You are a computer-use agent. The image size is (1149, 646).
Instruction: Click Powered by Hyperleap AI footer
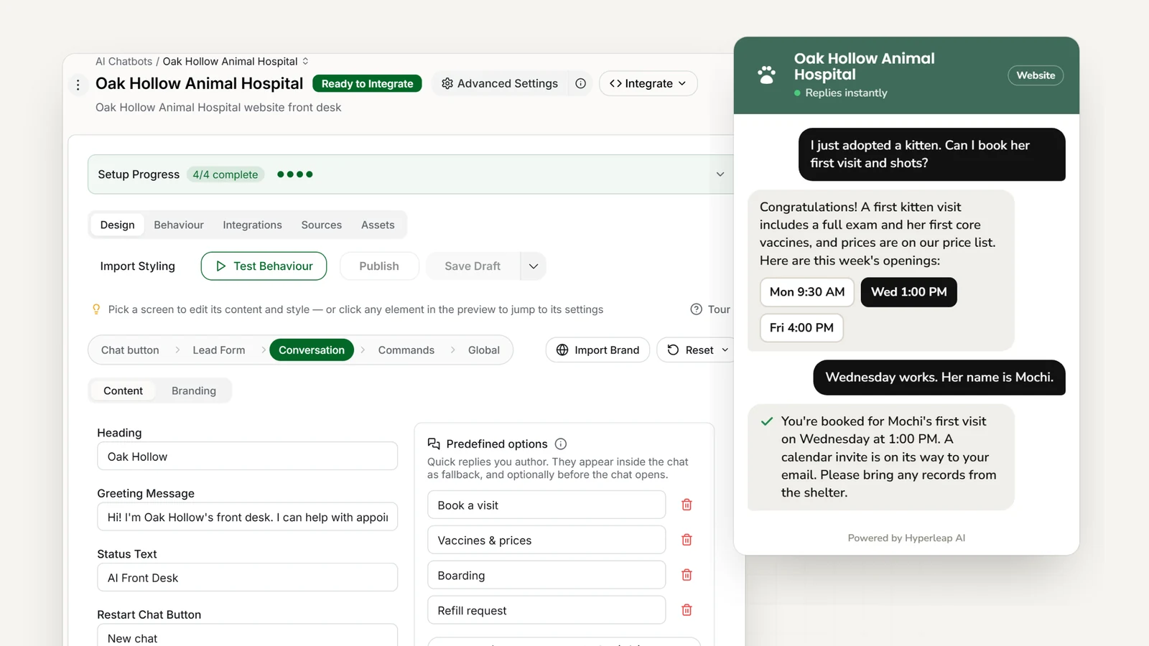[906, 538]
